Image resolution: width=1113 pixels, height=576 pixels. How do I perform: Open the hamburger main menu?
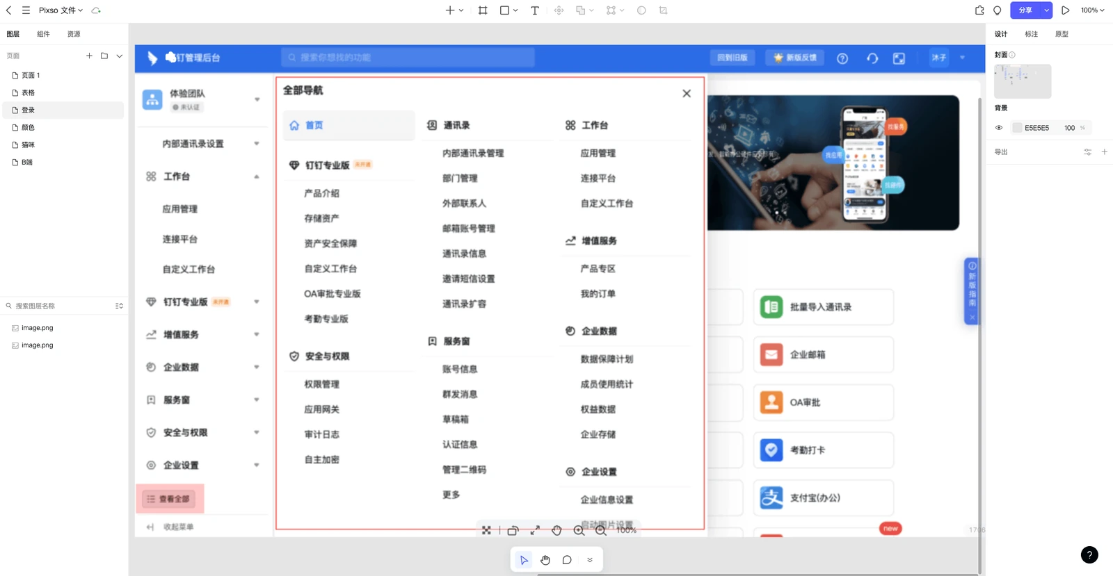[26, 10]
